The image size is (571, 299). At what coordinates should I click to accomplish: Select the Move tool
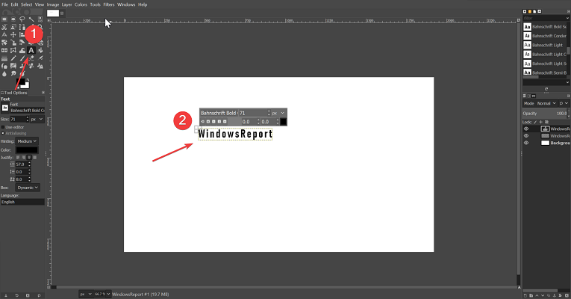tap(13, 34)
